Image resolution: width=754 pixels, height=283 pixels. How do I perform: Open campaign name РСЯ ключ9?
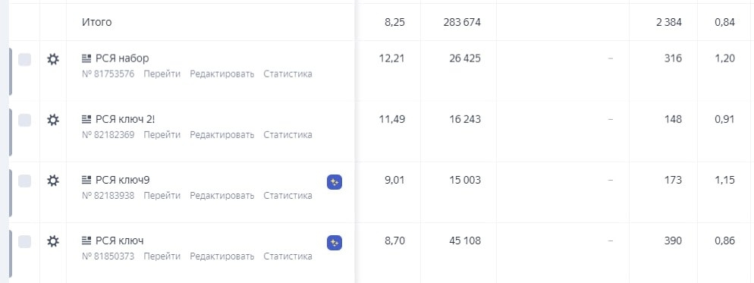point(123,180)
